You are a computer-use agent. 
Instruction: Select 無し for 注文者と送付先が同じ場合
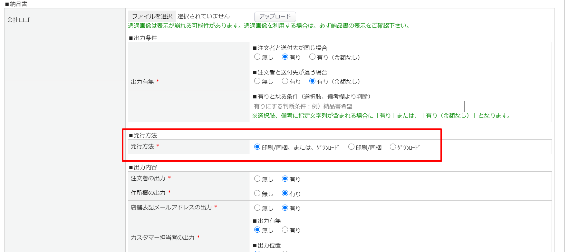point(257,57)
